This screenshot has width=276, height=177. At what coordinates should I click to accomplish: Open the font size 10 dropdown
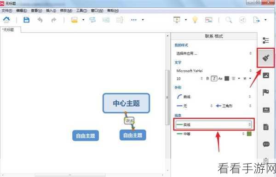[189, 79]
